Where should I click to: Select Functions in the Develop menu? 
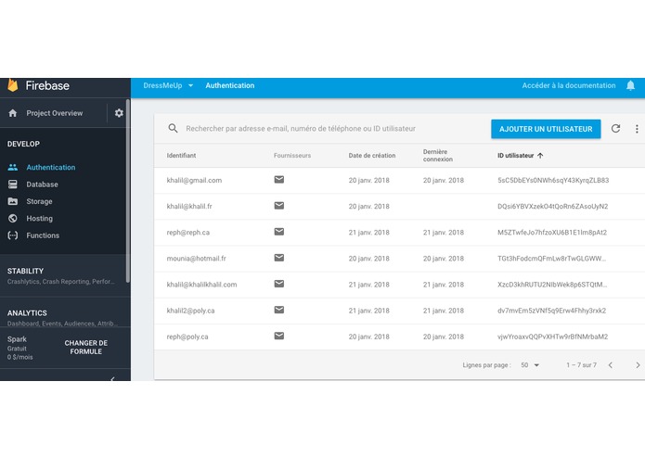(x=43, y=235)
